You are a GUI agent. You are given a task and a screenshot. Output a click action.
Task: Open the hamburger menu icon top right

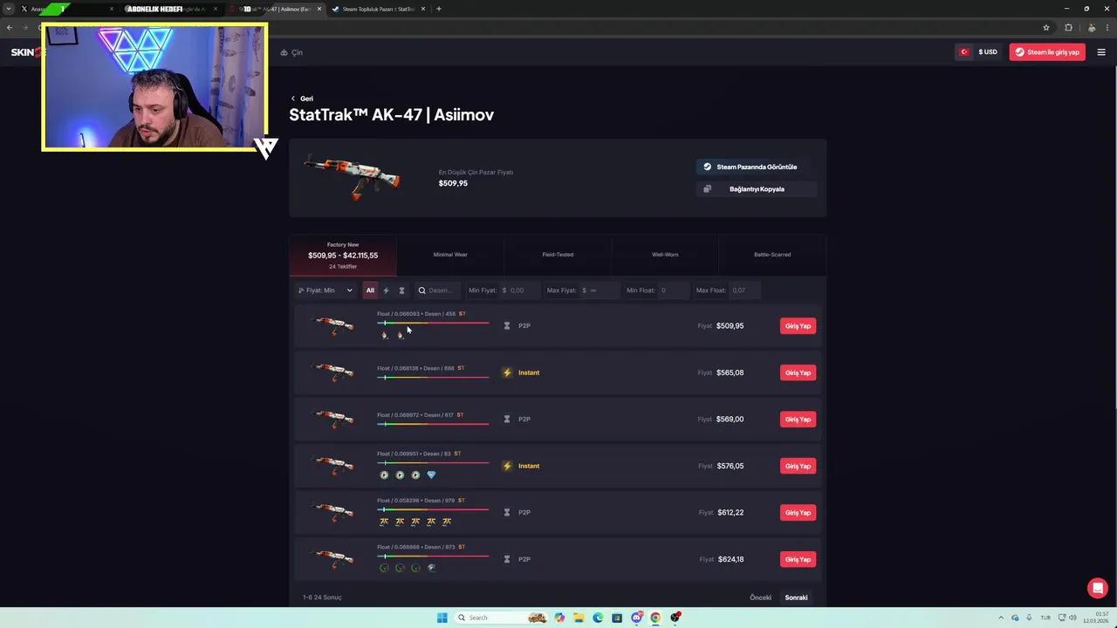[x=1101, y=52]
